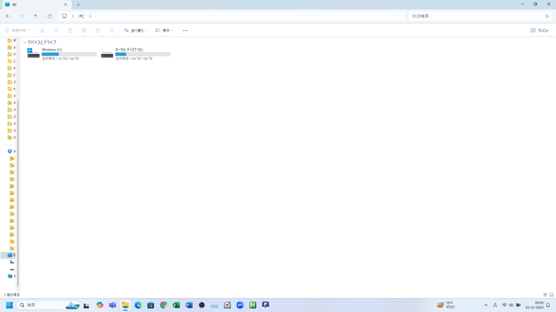Switch to details view in status bar
The image size is (556, 312).
(545, 295)
